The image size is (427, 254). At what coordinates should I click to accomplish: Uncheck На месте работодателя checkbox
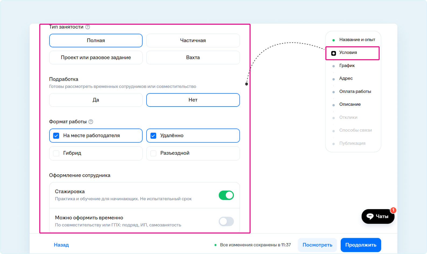click(56, 136)
